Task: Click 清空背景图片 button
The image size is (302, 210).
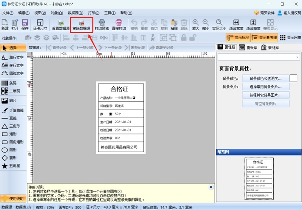Action: coord(266,103)
